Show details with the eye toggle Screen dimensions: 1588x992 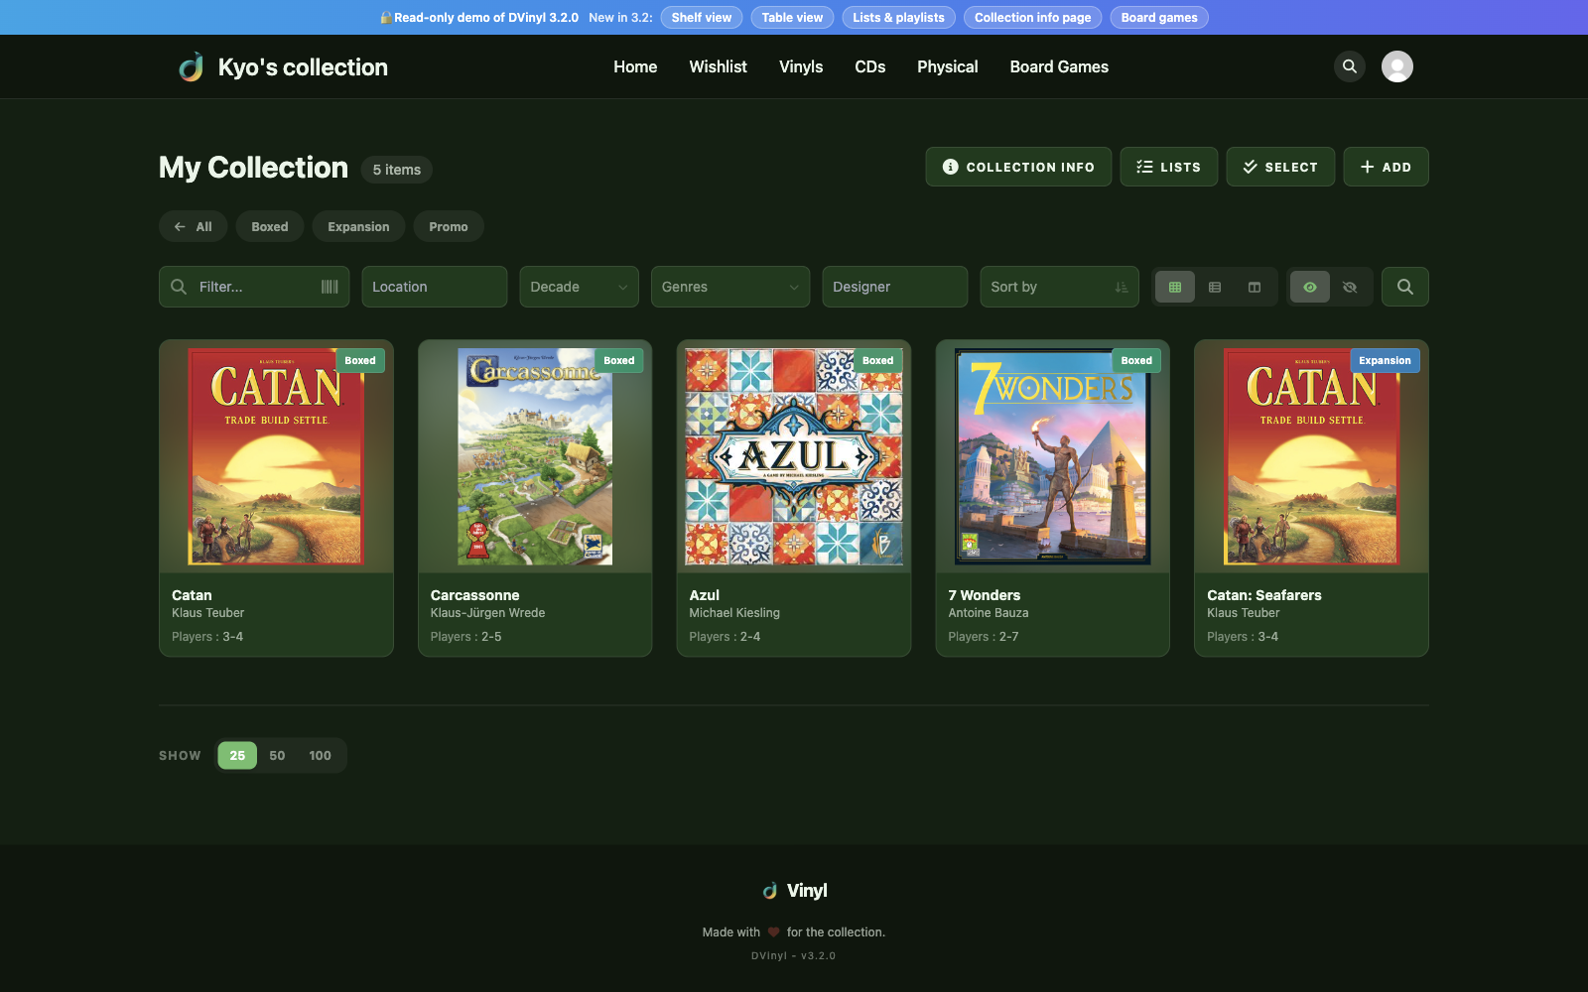(x=1310, y=287)
